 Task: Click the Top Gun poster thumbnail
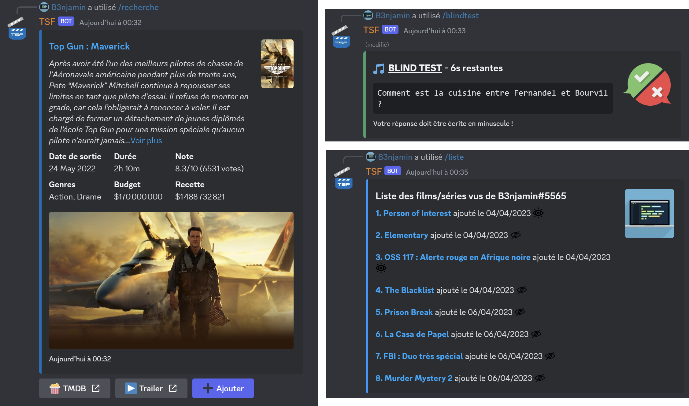point(277,64)
